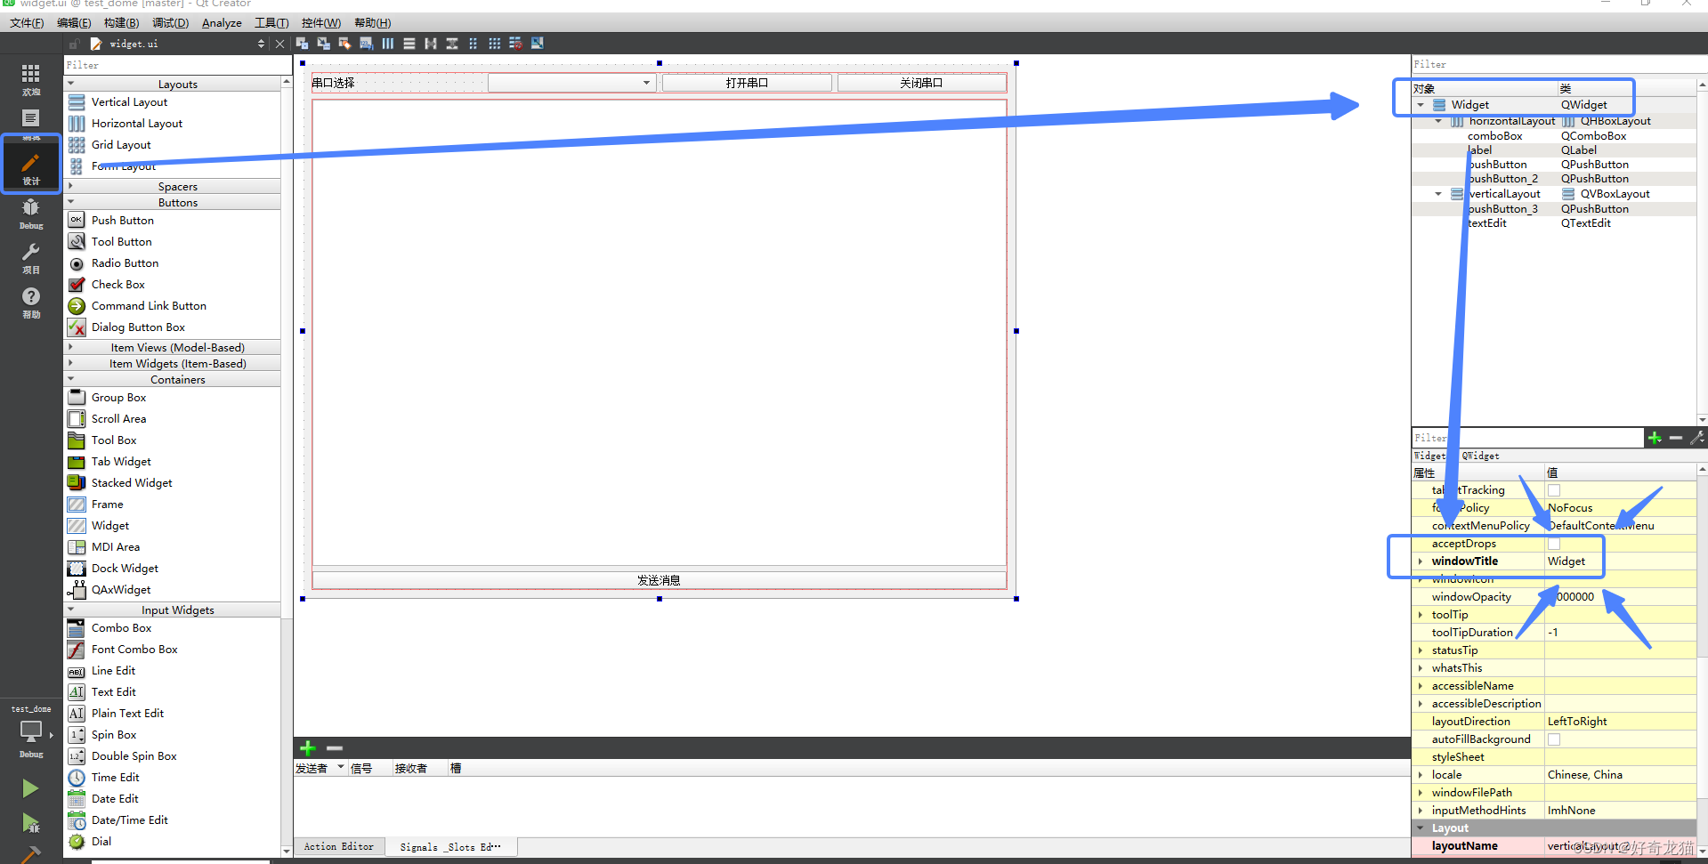
Task: Switch to the Action Editor tab
Action: click(x=339, y=847)
